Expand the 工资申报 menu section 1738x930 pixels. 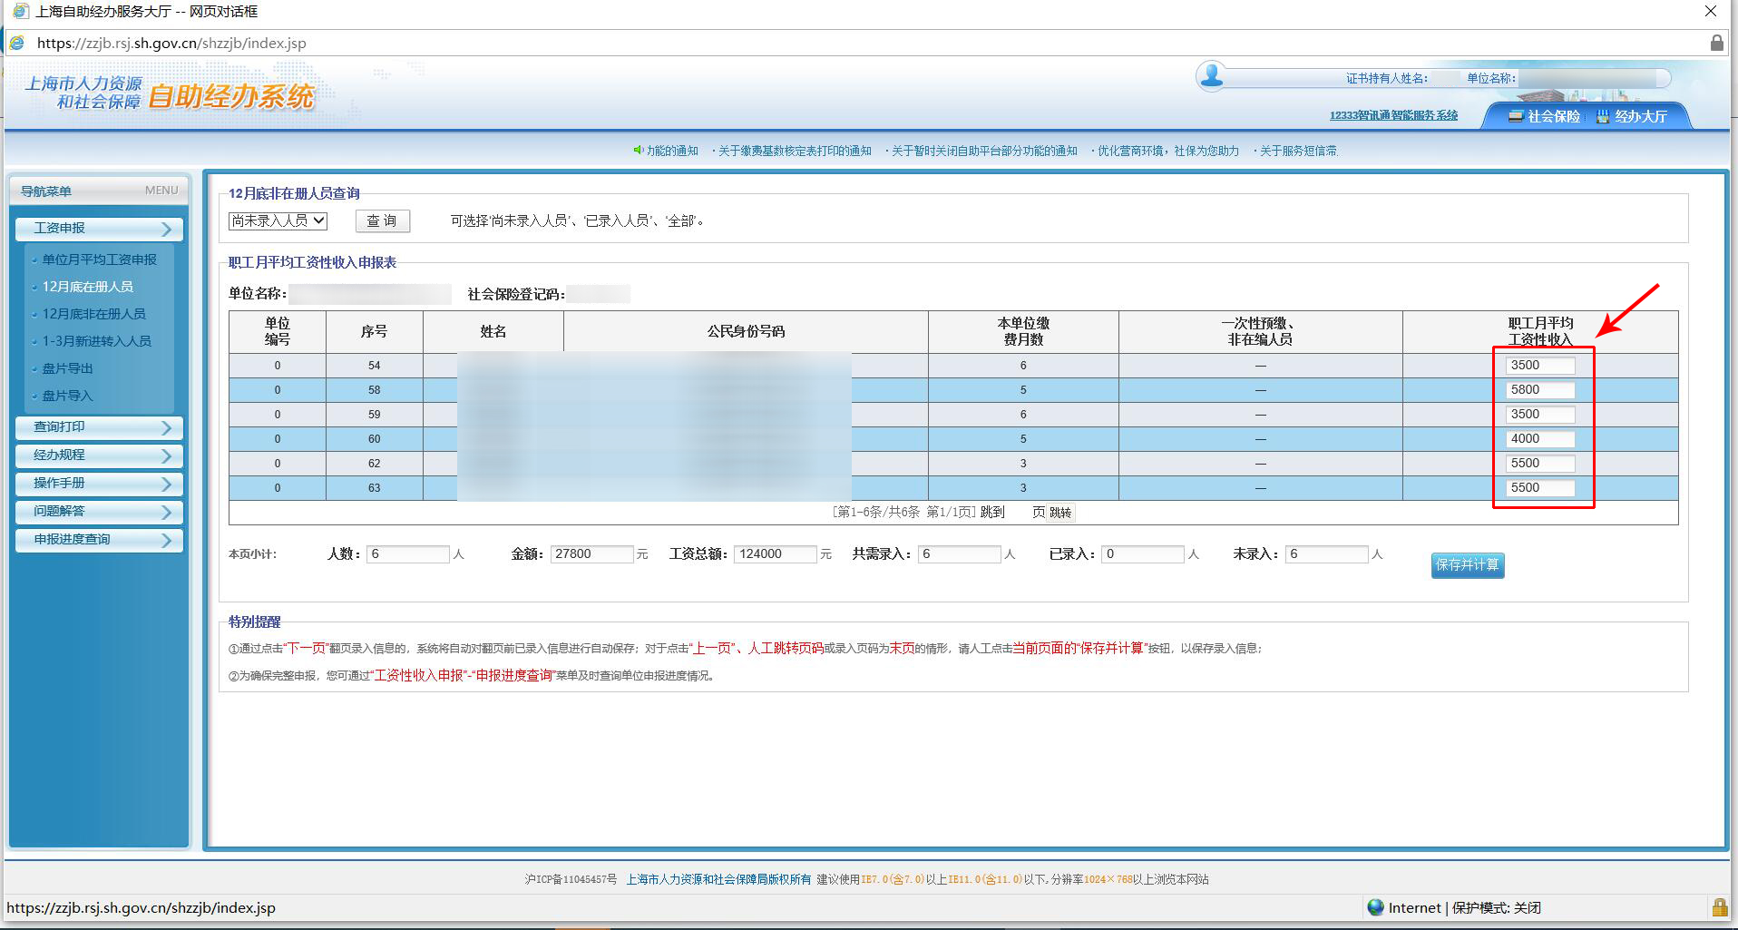pyautogui.click(x=99, y=229)
